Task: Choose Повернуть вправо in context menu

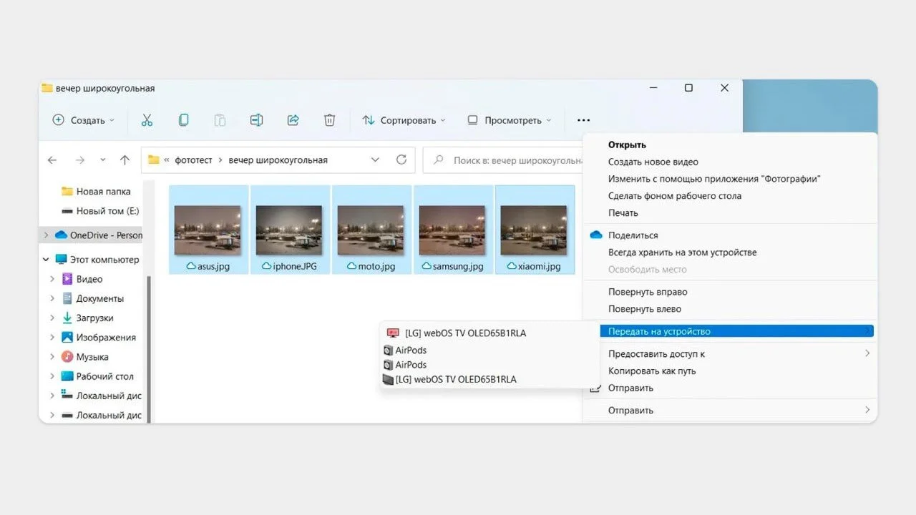Action: 648,292
